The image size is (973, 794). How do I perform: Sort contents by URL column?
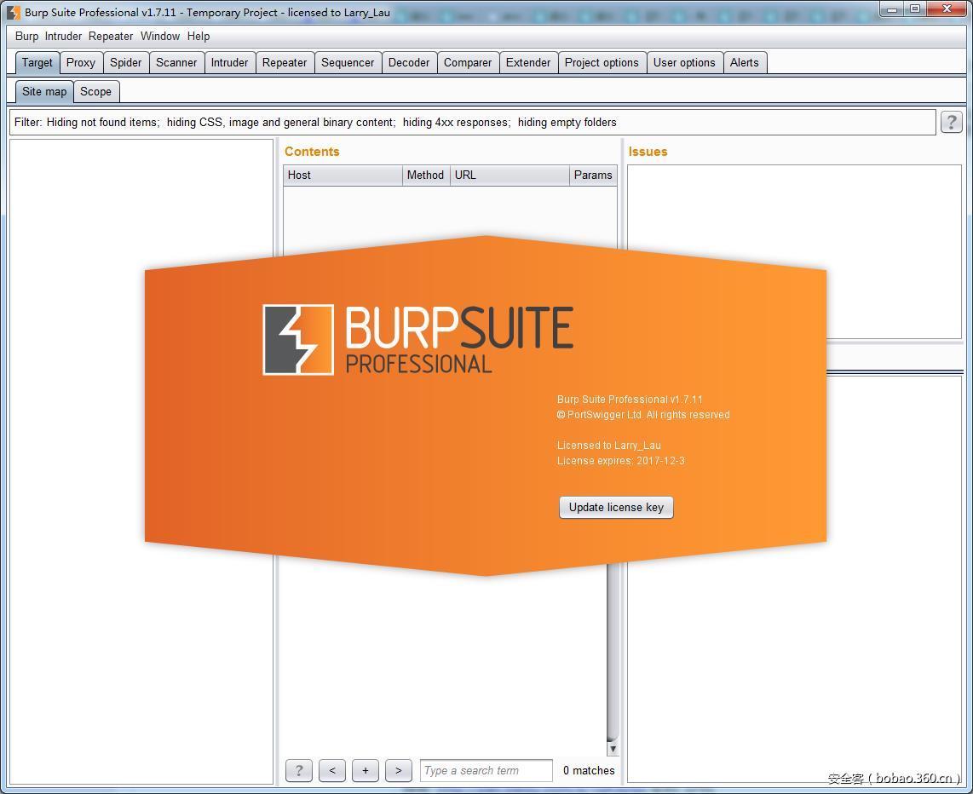click(x=510, y=175)
